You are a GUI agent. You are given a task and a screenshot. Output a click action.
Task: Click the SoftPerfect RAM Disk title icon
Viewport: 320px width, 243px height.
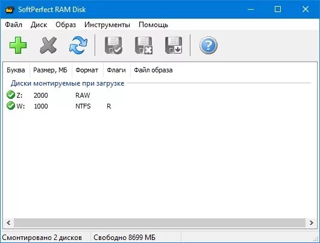10,10
